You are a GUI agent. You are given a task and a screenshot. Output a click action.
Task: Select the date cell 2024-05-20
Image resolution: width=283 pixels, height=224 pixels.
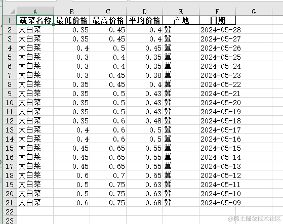click(218, 102)
